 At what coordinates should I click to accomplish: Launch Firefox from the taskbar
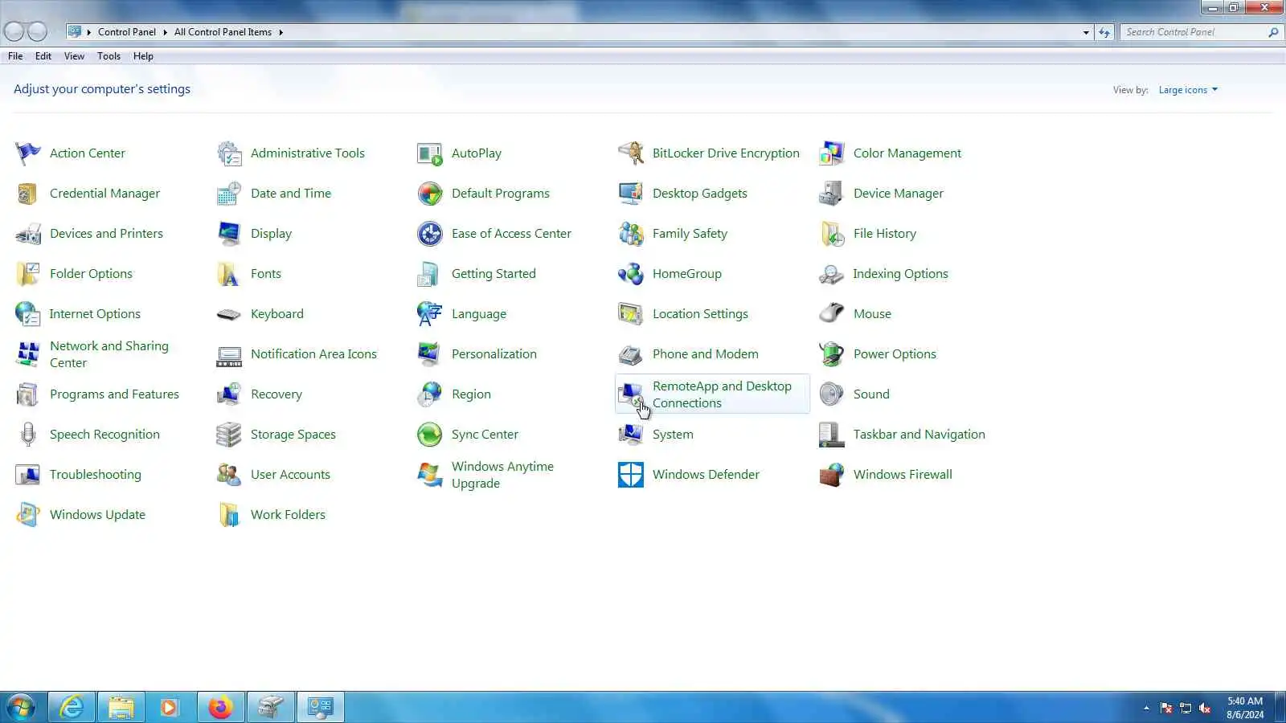tap(220, 707)
